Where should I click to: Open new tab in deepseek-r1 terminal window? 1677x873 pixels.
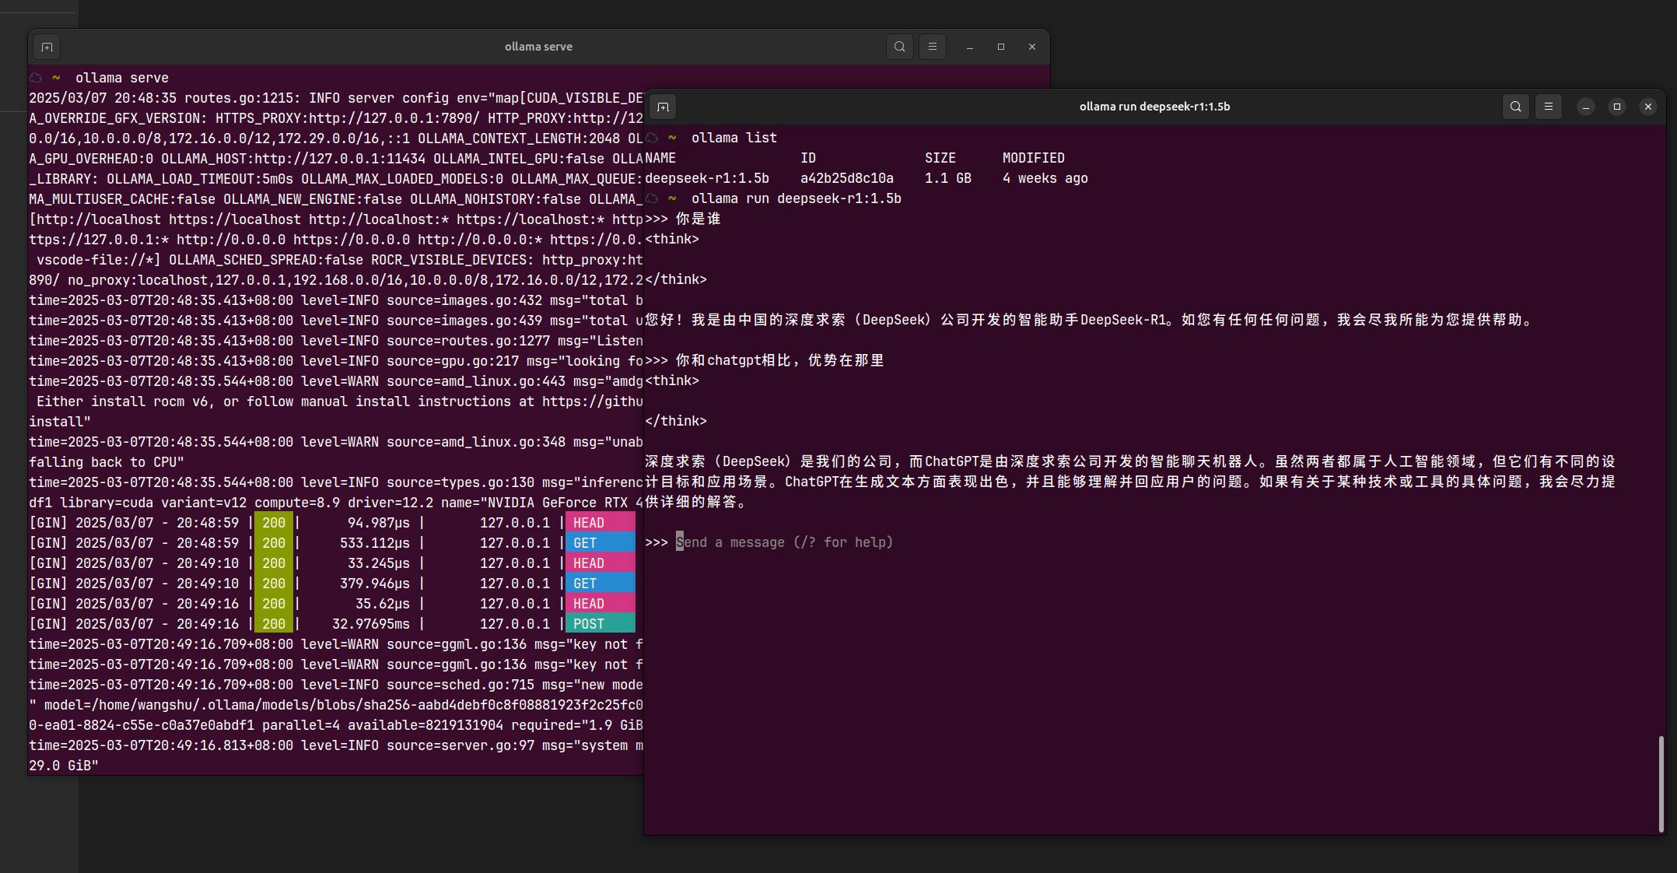(663, 107)
